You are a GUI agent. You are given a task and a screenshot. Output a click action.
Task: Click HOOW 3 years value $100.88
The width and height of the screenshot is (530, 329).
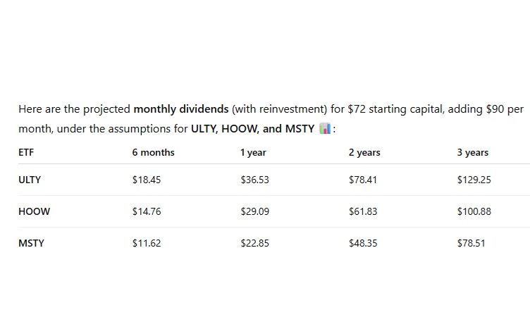pyautogui.click(x=474, y=211)
